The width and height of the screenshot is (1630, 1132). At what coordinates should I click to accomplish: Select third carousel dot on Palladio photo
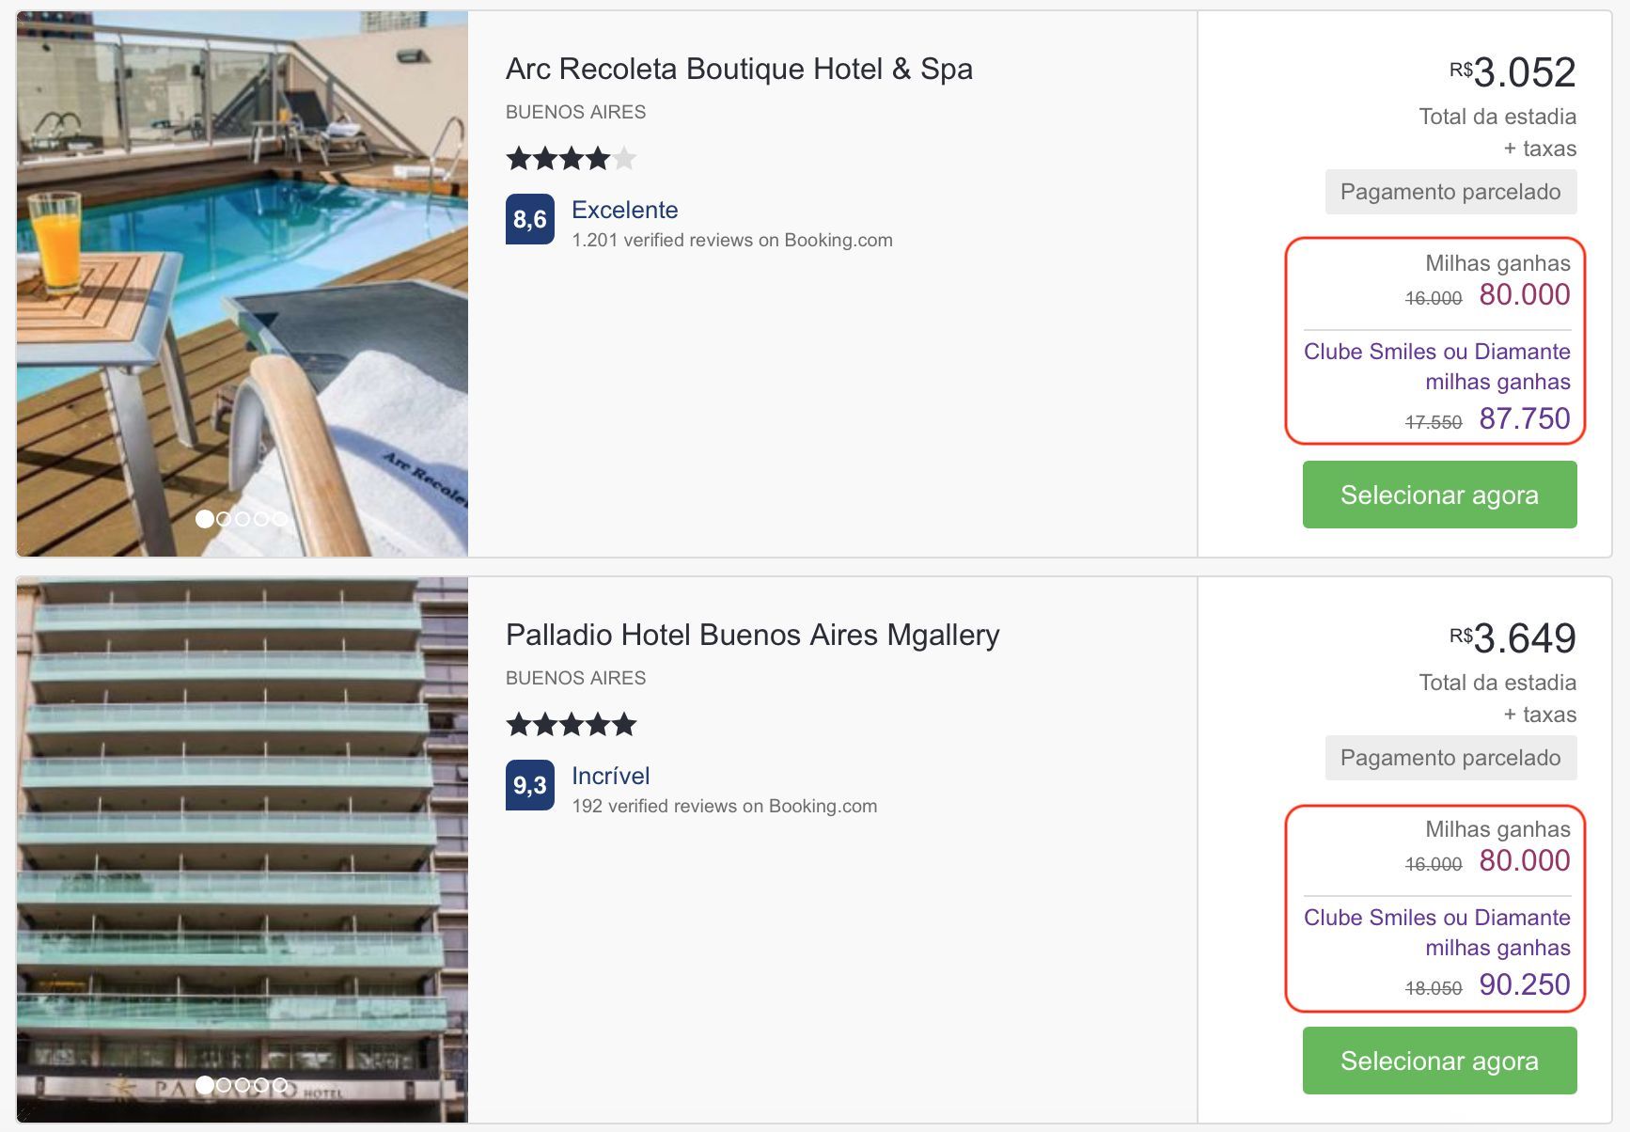[x=243, y=1084]
